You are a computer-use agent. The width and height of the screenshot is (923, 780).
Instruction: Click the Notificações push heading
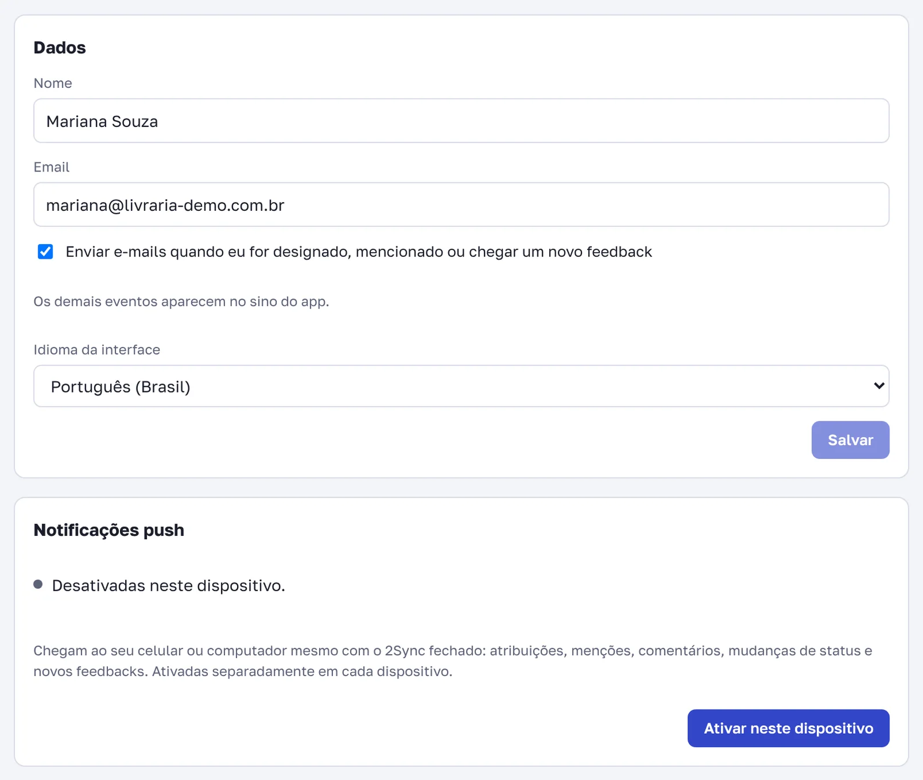[109, 530]
